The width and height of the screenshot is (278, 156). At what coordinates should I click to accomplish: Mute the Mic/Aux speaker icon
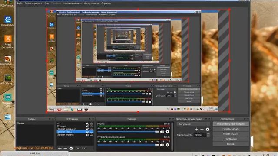tap(162, 132)
